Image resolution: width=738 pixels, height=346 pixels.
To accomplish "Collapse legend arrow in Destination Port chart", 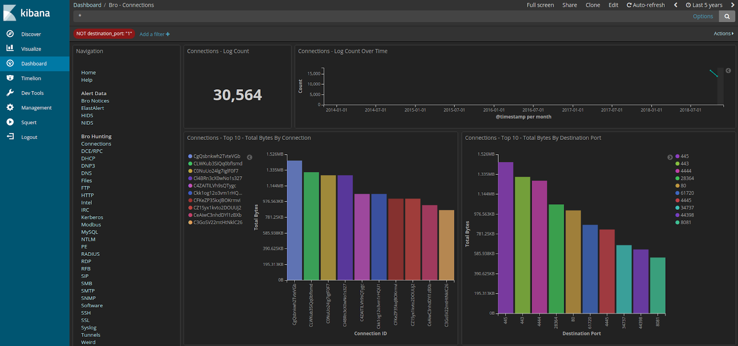I will [x=670, y=157].
